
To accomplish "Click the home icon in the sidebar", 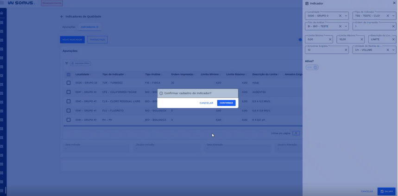I will [2, 13].
